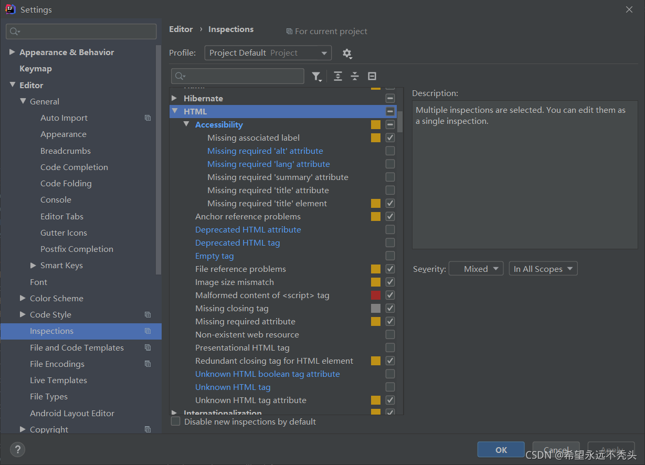Open the profile gear settings icon
645x465 pixels.
pyautogui.click(x=347, y=54)
